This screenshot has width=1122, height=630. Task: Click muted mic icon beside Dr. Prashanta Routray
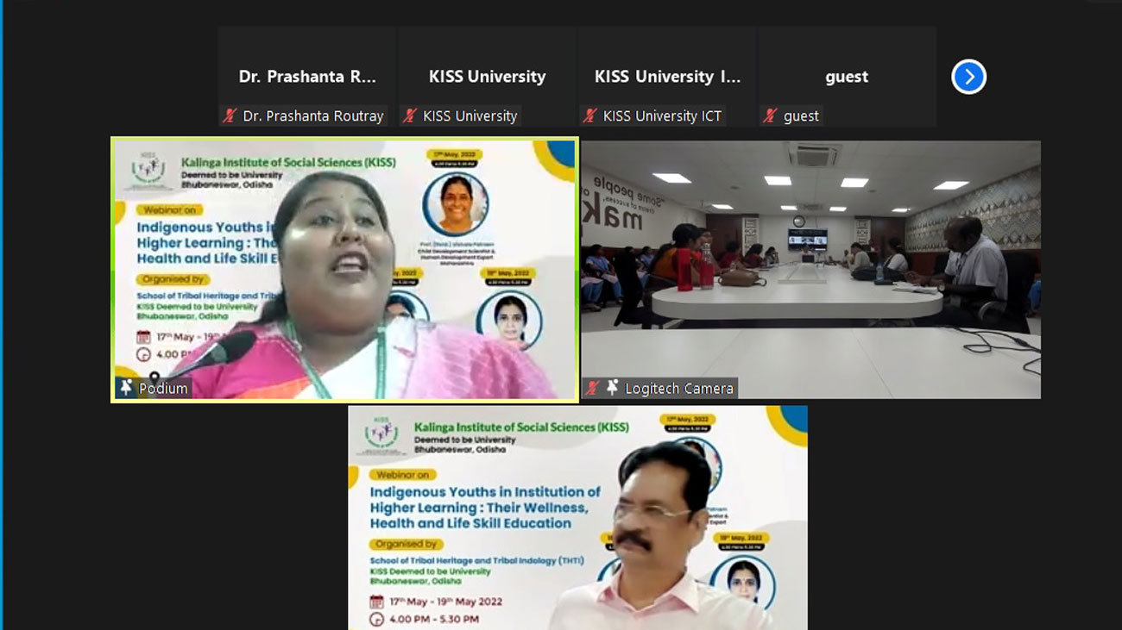point(230,115)
